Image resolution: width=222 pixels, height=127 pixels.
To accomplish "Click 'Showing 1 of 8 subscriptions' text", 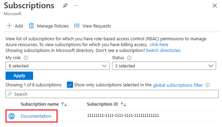I will (x=33, y=85).
